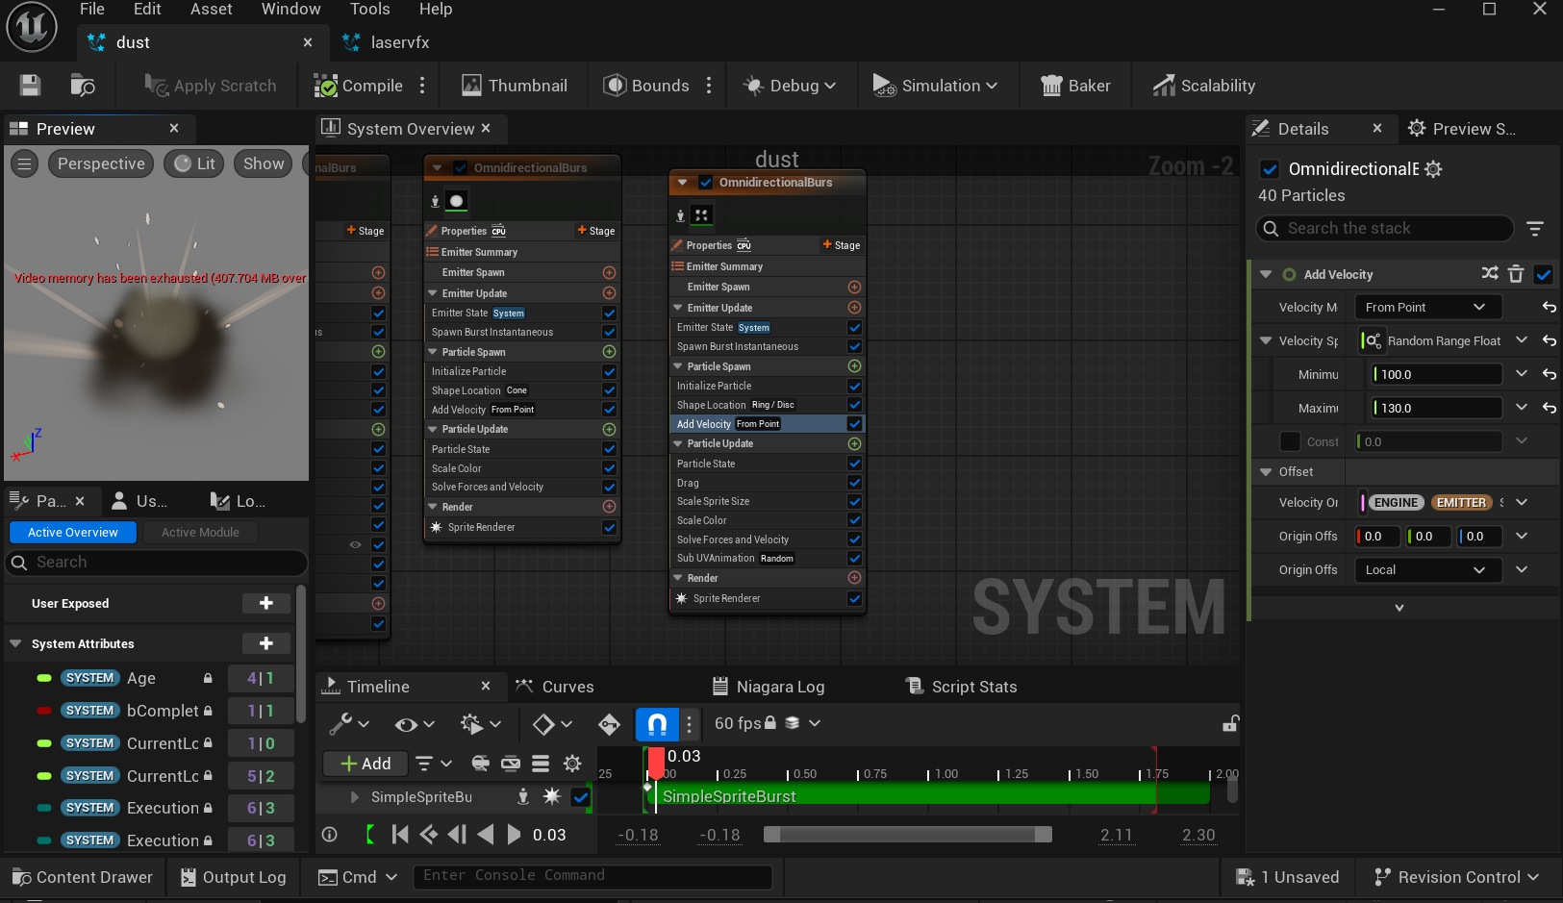
Task: Select the Active Module button
Action: click(200, 532)
